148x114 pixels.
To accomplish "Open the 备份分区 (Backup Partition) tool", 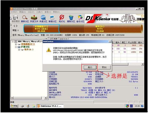I will click(80, 19).
